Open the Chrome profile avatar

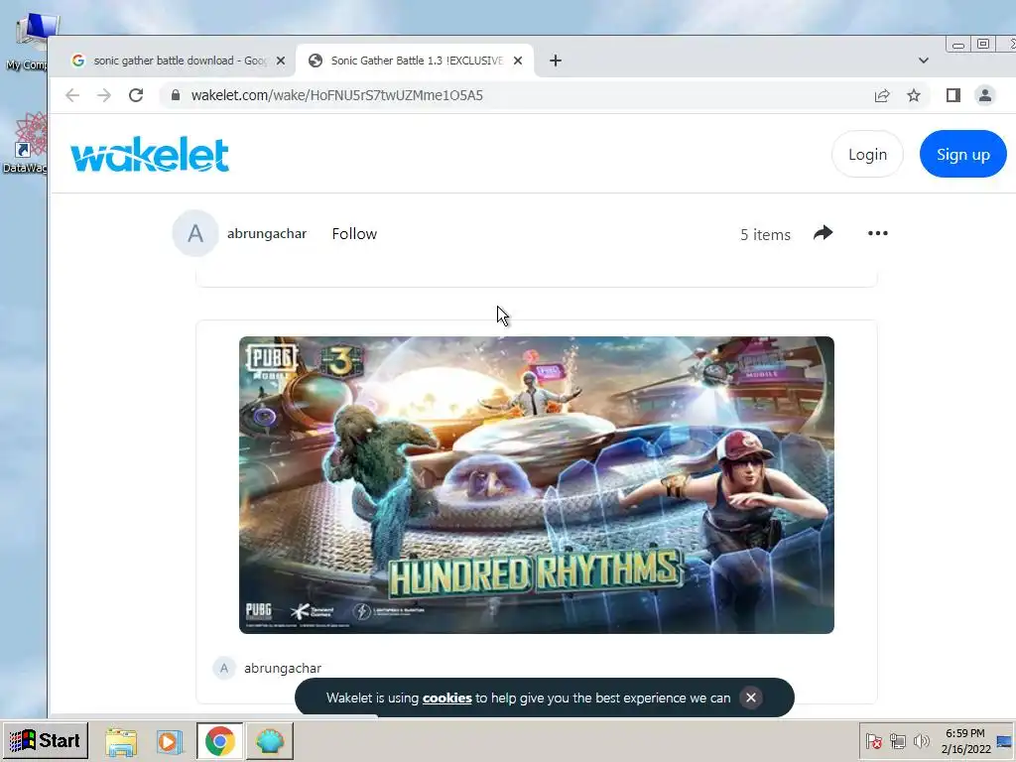point(985,96)
